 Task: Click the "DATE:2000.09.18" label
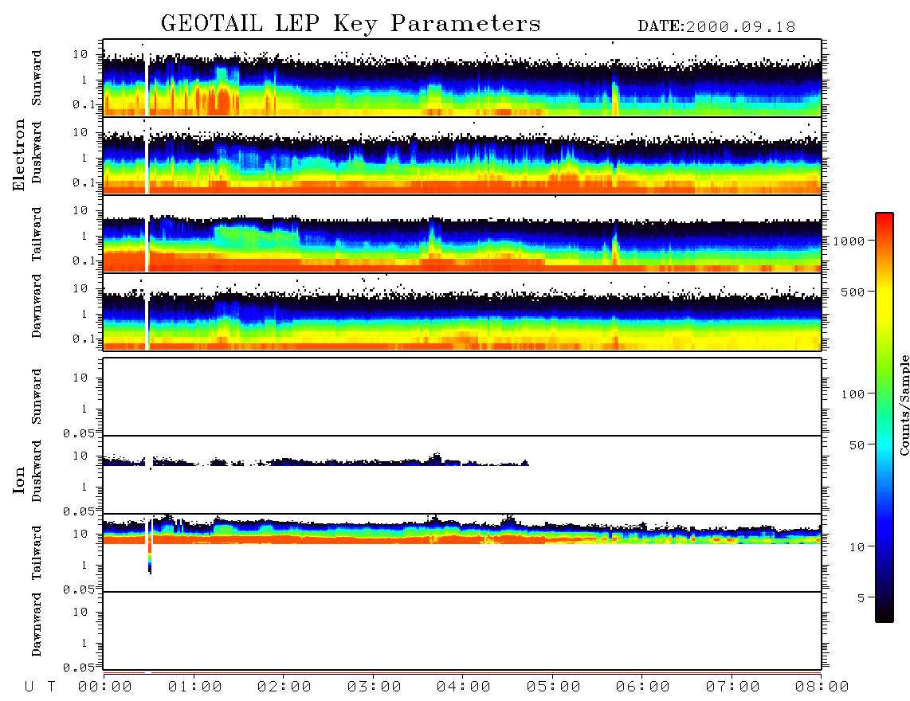716,27
